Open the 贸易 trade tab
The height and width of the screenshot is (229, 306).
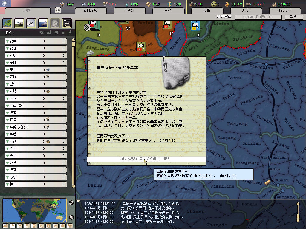(207, 10)
